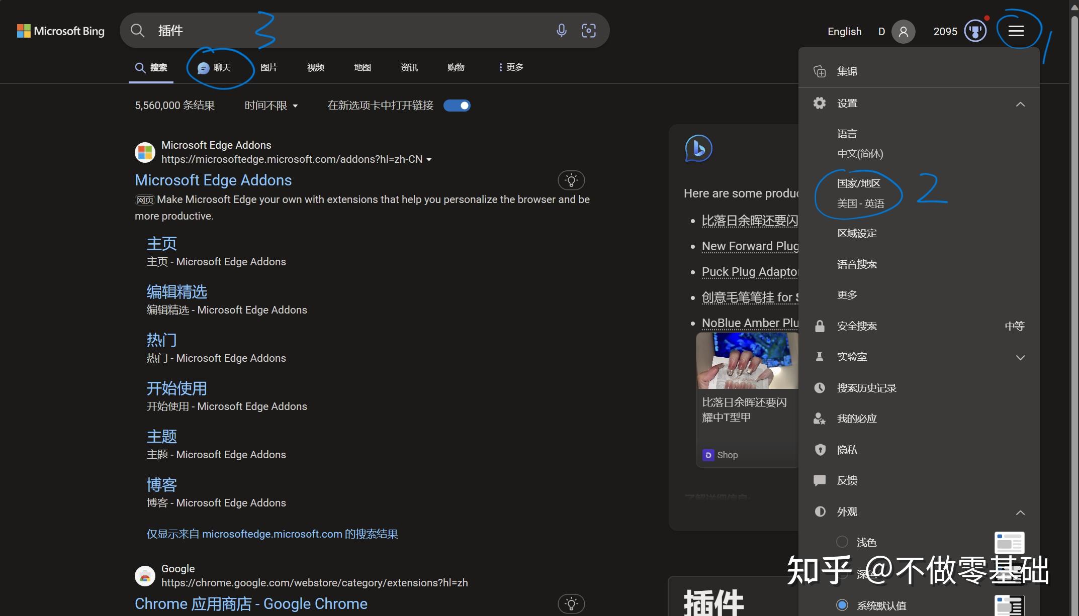1079x616 pixels.
Task: Open 集锦 collections icon in menu
Action: pos(820,71)
